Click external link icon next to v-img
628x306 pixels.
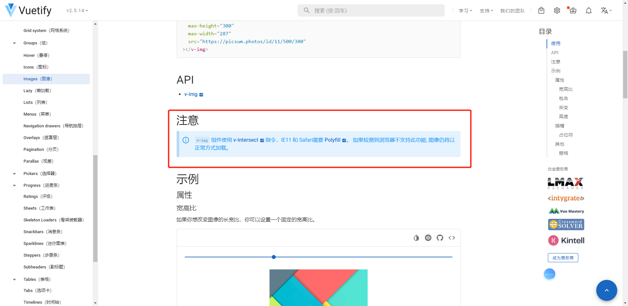[x=201, y=95]
